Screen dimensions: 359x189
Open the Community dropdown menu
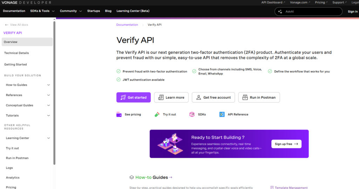click(71, 11)
